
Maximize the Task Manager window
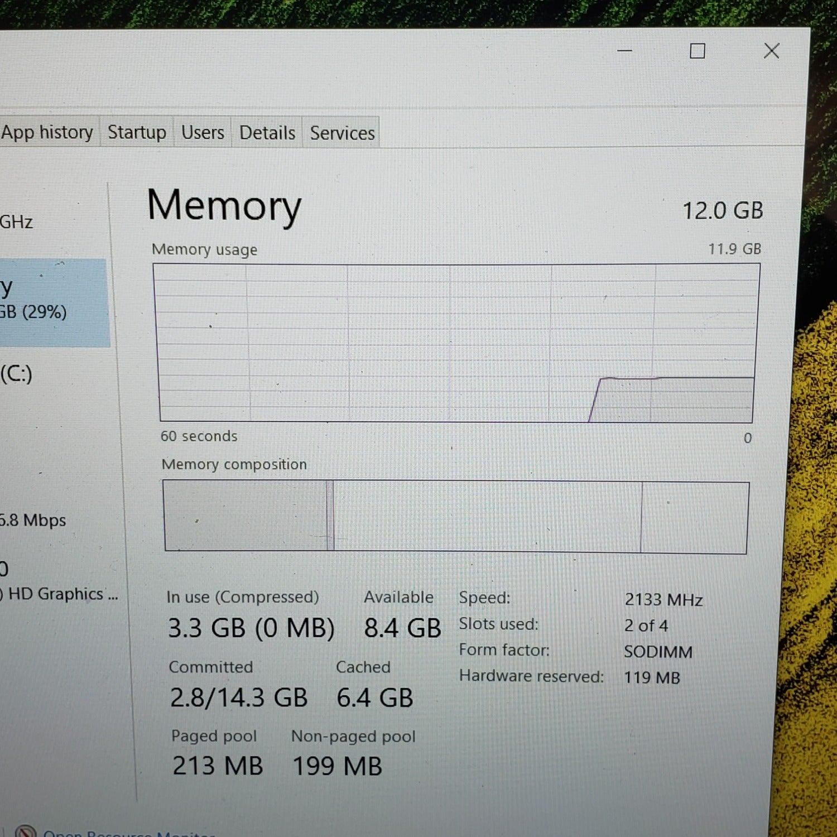[698, 51]
